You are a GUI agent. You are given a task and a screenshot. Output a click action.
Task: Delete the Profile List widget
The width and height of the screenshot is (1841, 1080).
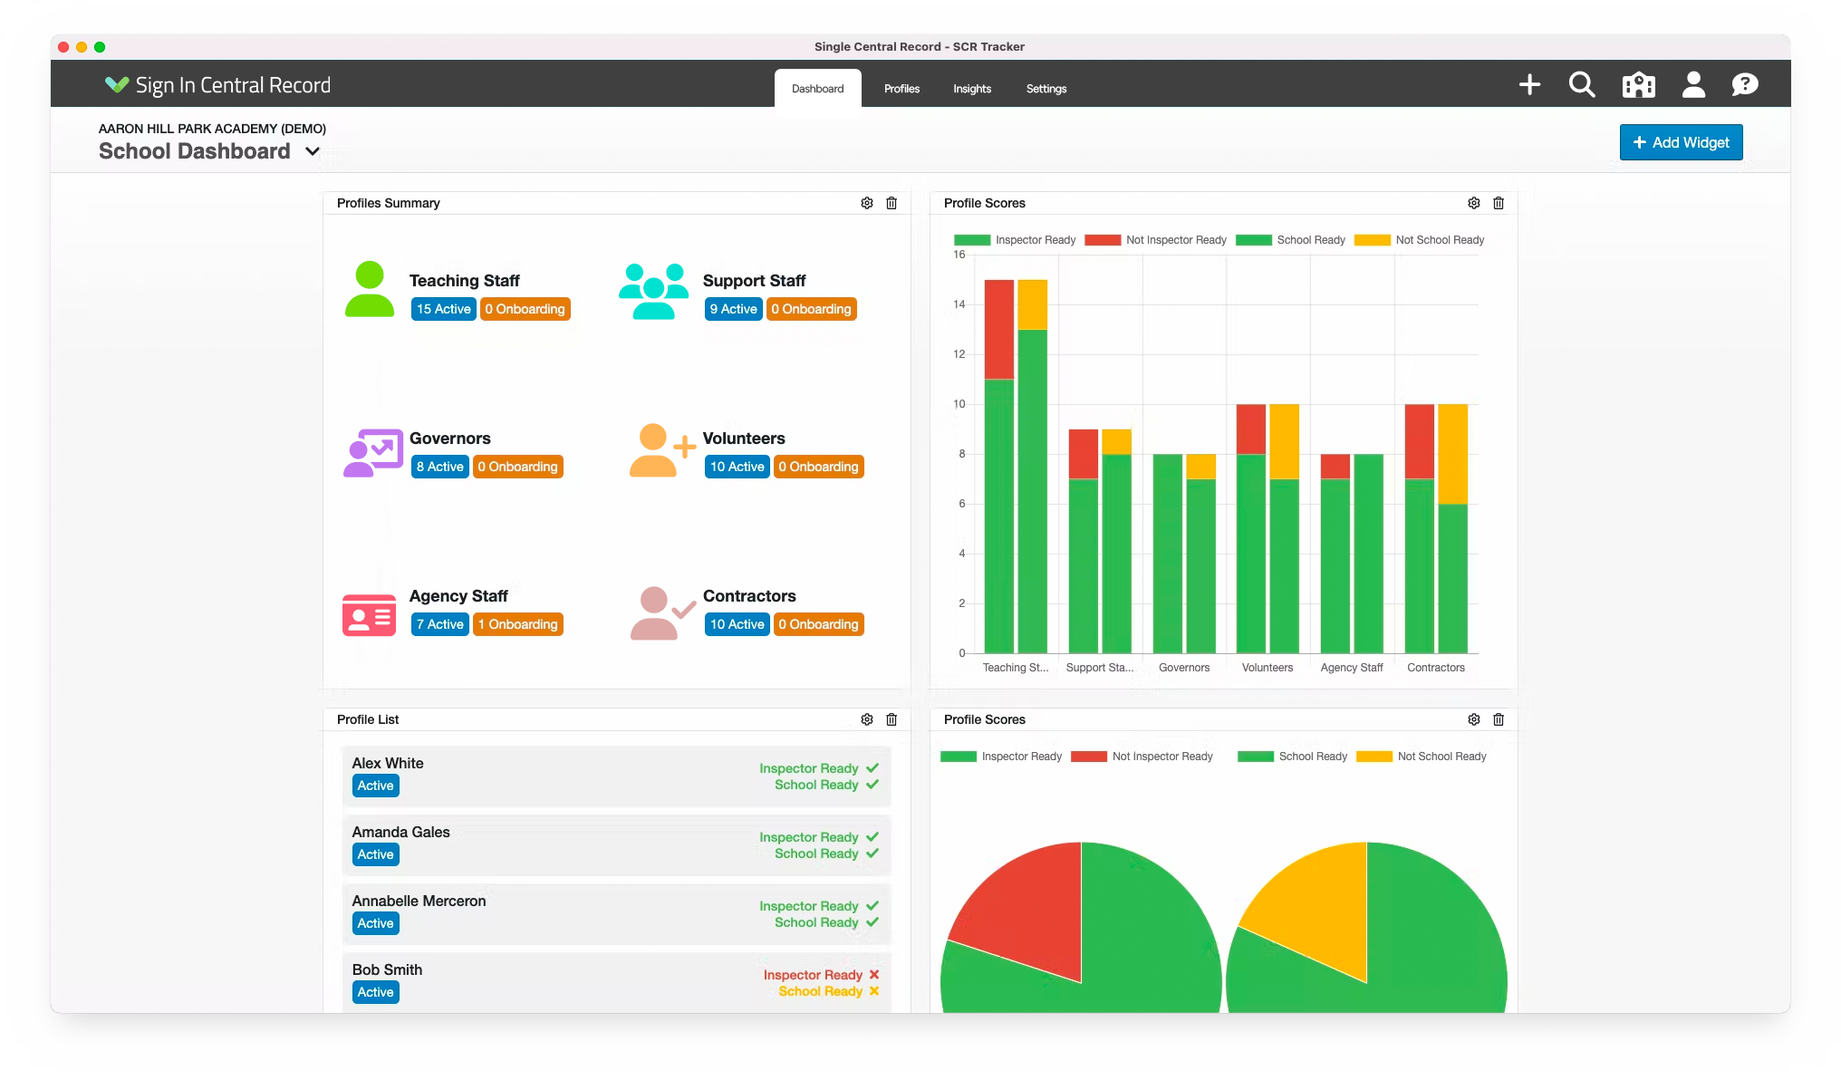[x=892, y=719]
